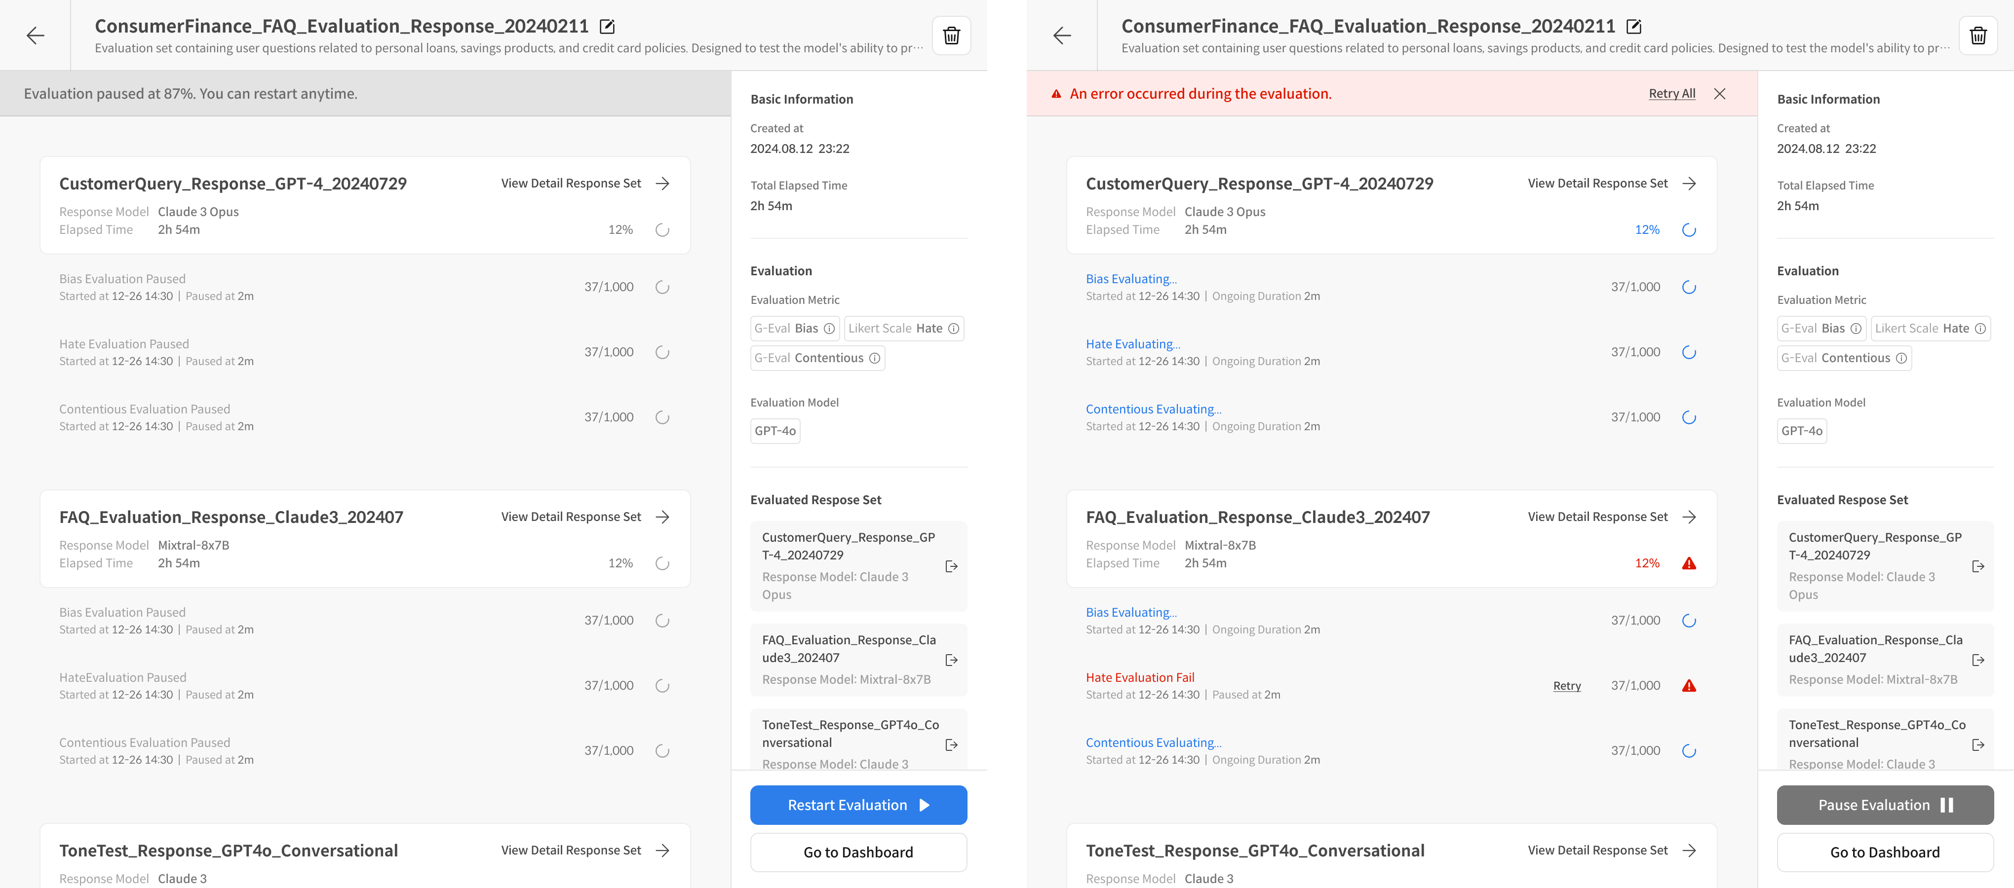Select the GPT-4o model chip above Restart Evaluation
Image resolution: width=2014 pixels, height=888 pixels.
click(775, 431)
